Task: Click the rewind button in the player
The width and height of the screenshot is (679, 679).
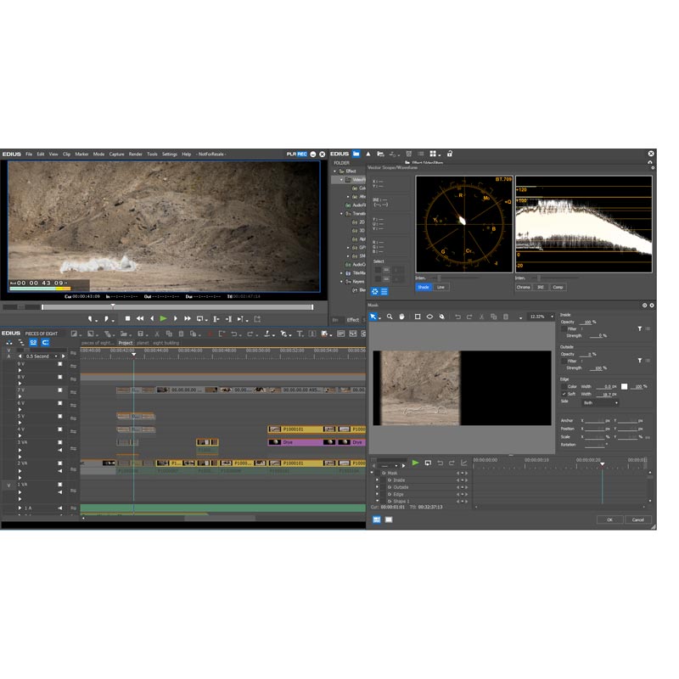Action: click(140, 318)
